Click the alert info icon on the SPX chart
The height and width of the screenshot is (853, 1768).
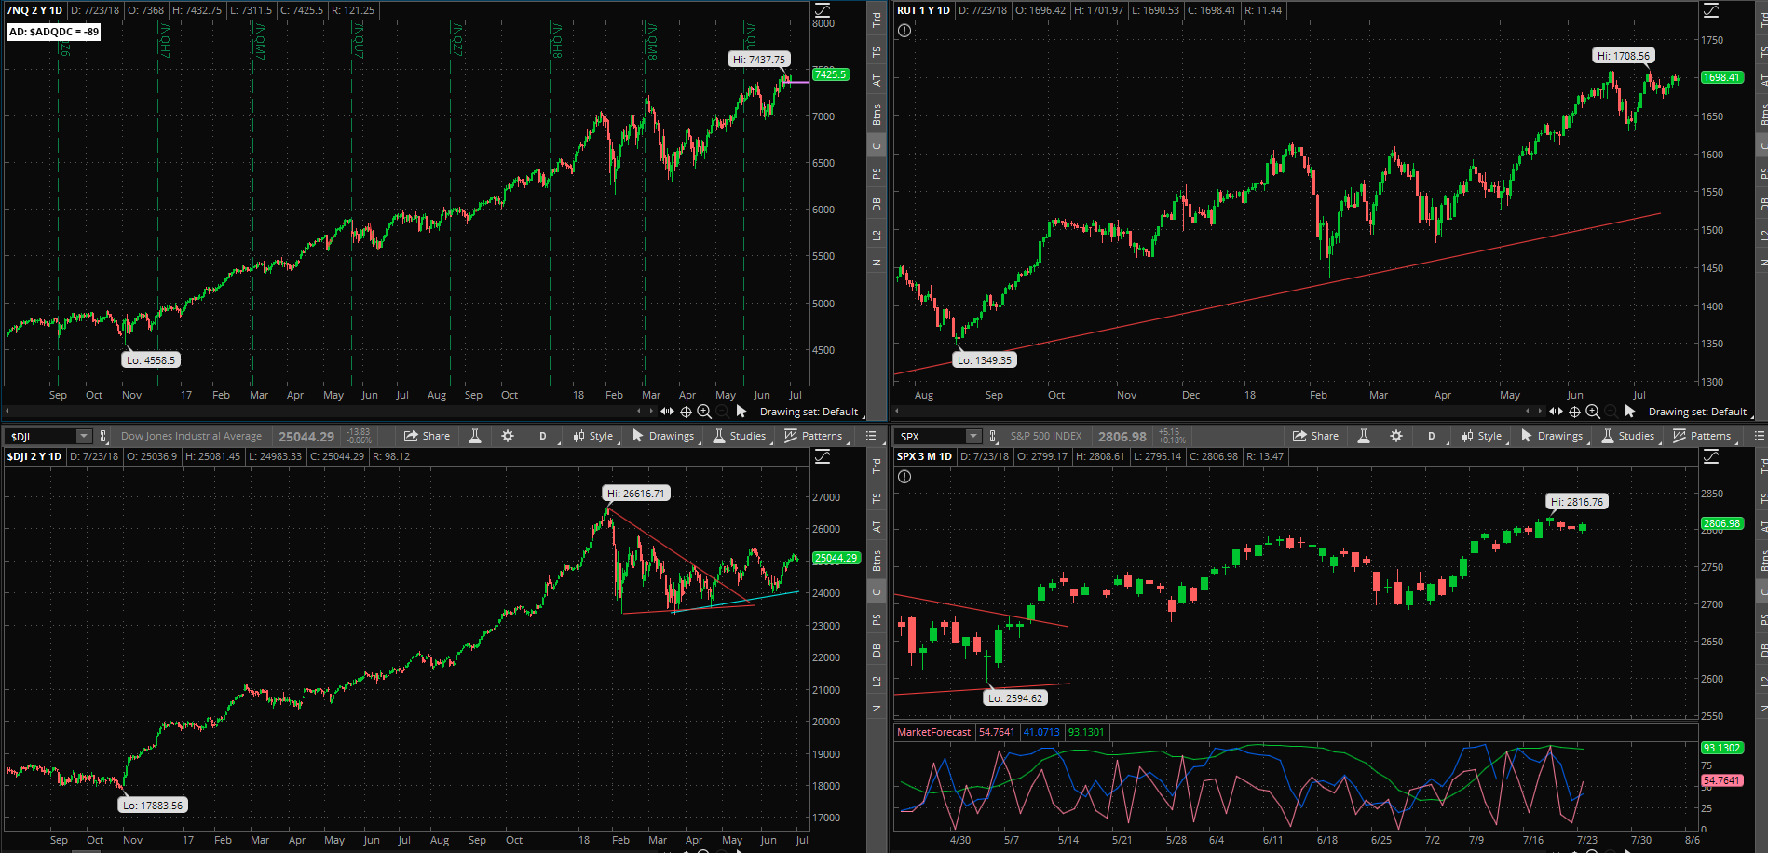(x=904, y=477)
